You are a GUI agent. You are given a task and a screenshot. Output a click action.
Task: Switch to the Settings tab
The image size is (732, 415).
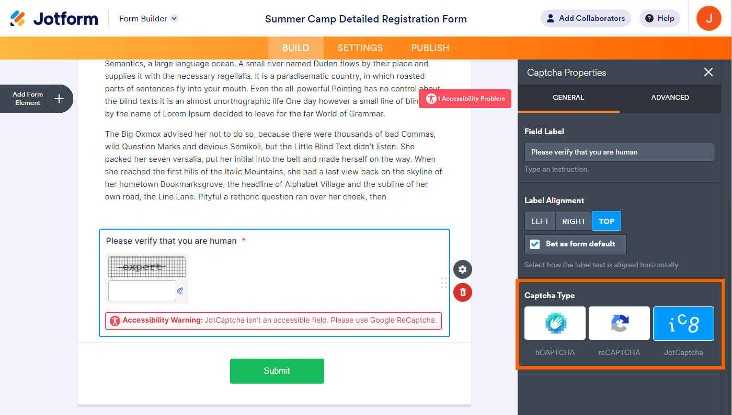[360, 48]
